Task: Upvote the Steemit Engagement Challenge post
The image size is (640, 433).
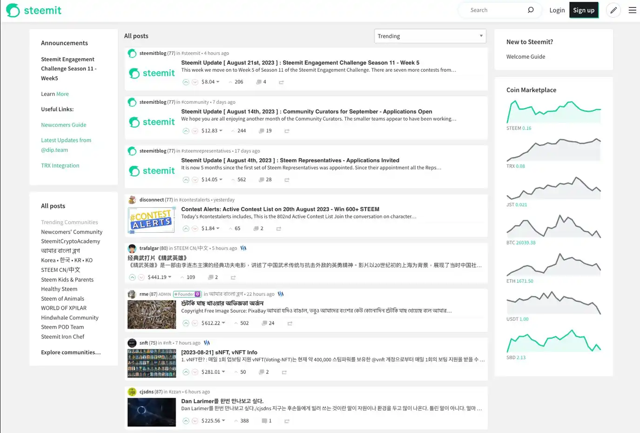Action: (x=185, y=81)
